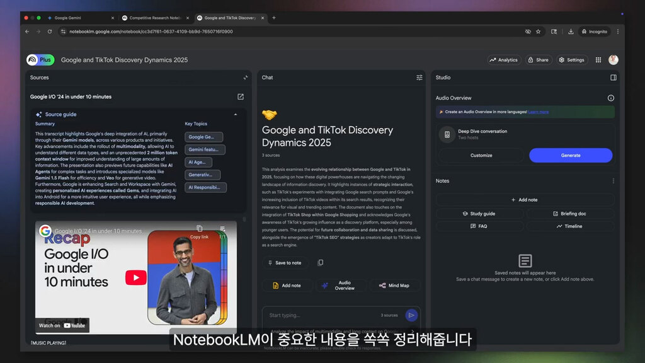This screenshot has height=363, width=645.
Task: Click Add note below the chat summary
Action: tap(287, 285)
